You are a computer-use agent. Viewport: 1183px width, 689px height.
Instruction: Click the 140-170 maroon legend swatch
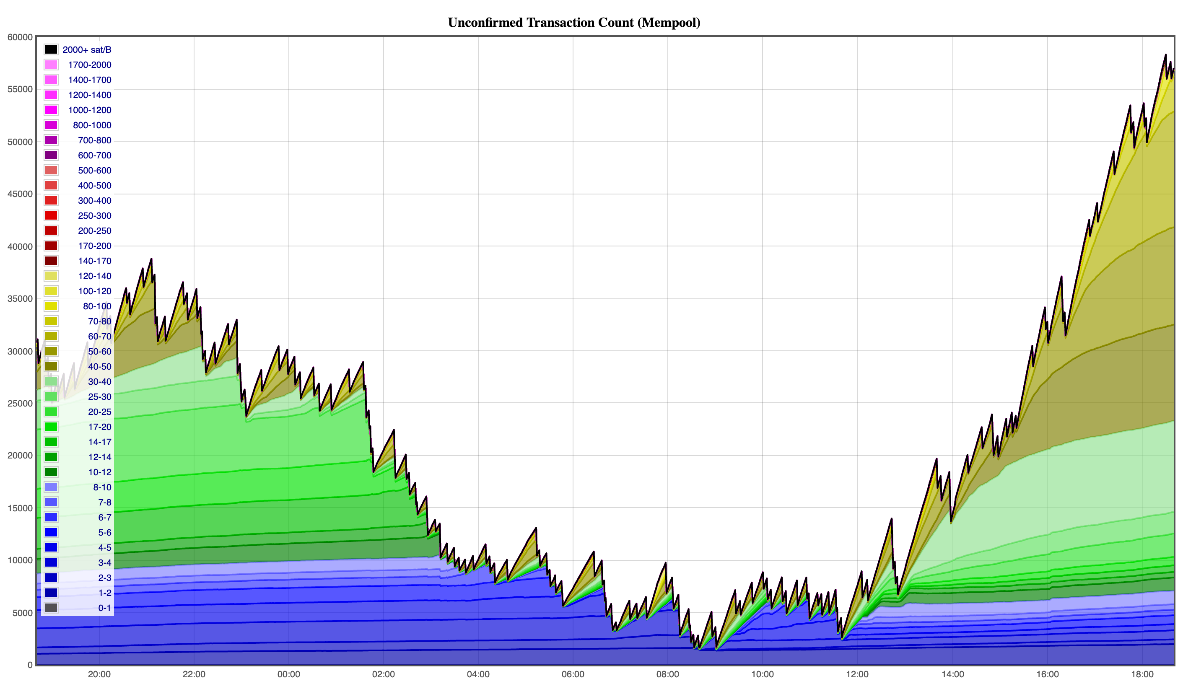[x=51, y=261]
